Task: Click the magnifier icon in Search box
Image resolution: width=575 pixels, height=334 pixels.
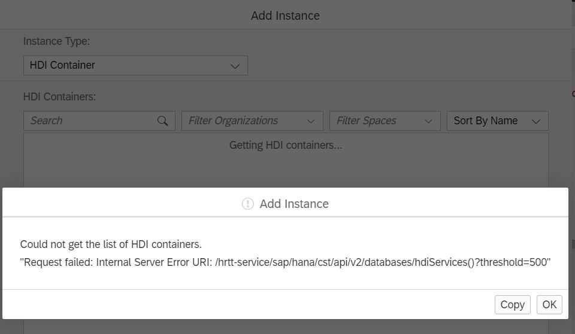Action: pos(162,121)
